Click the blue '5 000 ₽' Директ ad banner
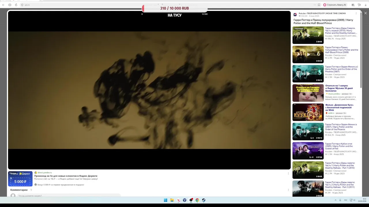 point(20,179)
